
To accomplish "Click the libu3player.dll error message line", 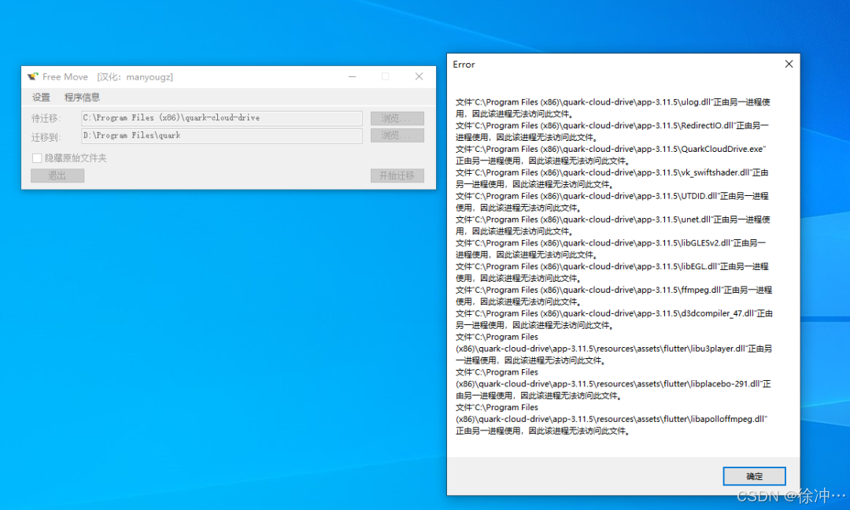I will [614, 349].
